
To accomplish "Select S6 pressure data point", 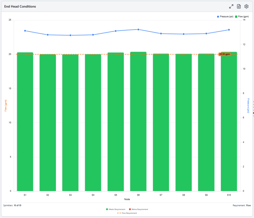I will [138, 30].
